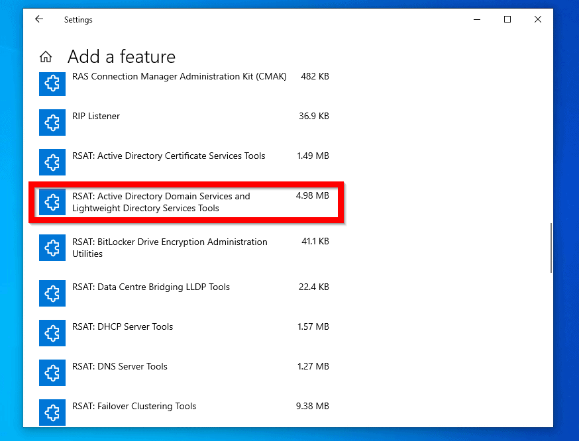Click the DNS Server Tools icon

click(x=52, y=373)
